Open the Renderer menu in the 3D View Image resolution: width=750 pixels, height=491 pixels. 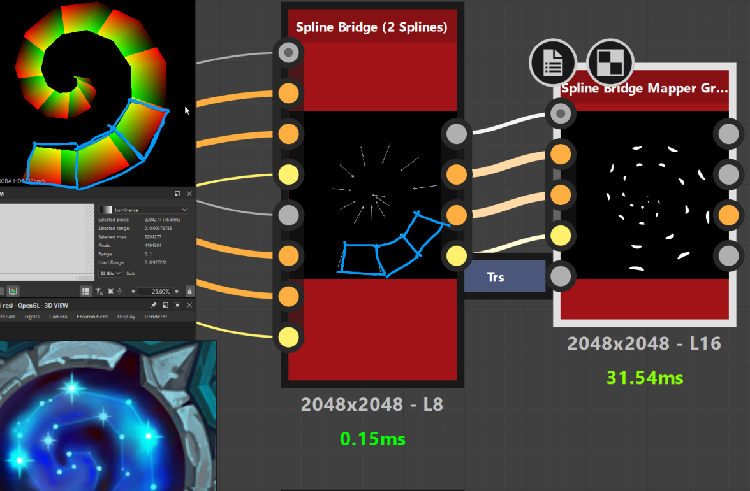coord(156,317)
